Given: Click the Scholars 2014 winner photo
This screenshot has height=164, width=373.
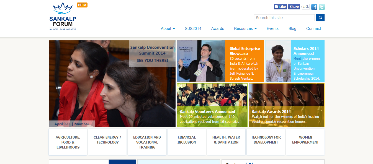Looking at the screenshot, I should [278, 61].
